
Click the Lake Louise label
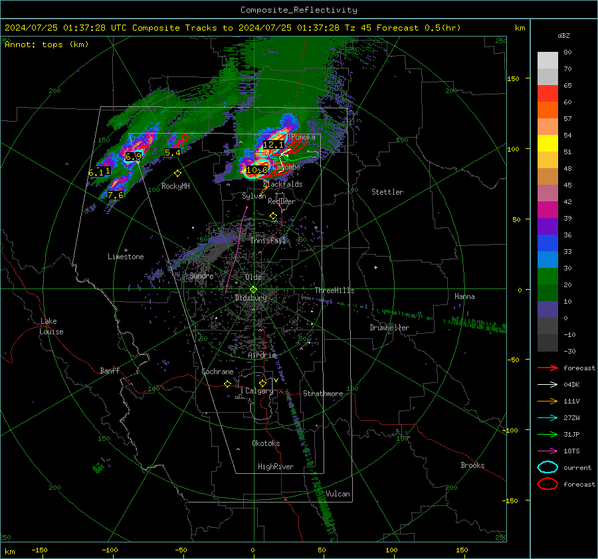(x=51, y=326)
